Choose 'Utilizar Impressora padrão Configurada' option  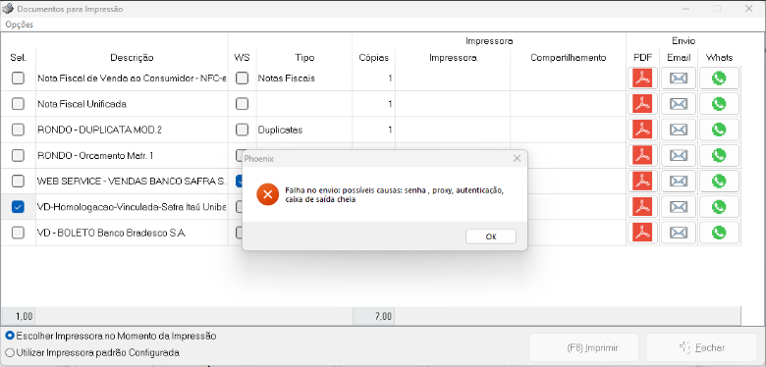click(93, 352)
